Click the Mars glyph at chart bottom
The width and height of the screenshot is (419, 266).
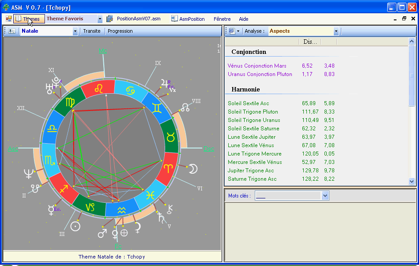[102, 233]
